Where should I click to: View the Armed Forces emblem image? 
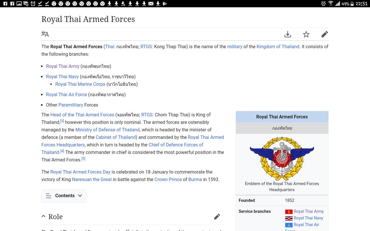coord(282,159)
